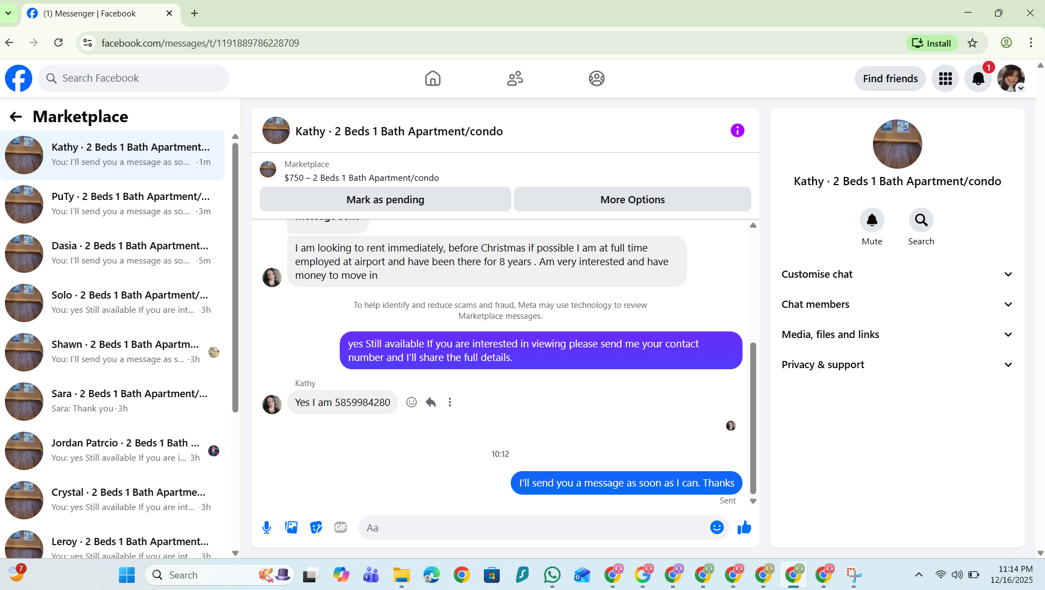1045x590 pixels.
Task: Open the Groups icon in top navigation
Action: [x=597, y=78]
